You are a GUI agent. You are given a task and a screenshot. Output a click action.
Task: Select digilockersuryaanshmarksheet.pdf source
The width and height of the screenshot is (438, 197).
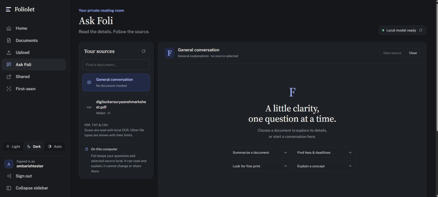point(116,107)
